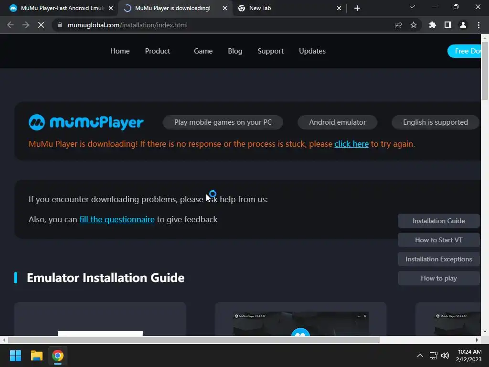The width and height of the screenshot is (489, 367).
Task: Click the second installation guide thumbnail
Action: click(x=301, y=319)
